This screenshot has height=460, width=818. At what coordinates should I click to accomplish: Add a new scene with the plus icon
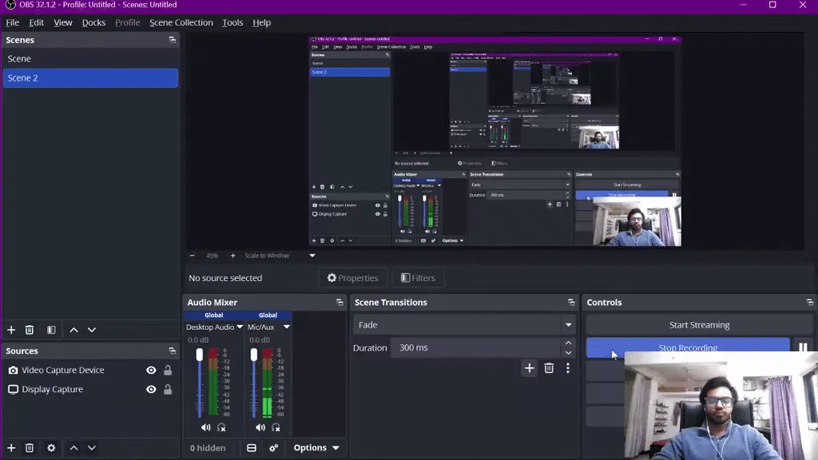coord(11,330)
